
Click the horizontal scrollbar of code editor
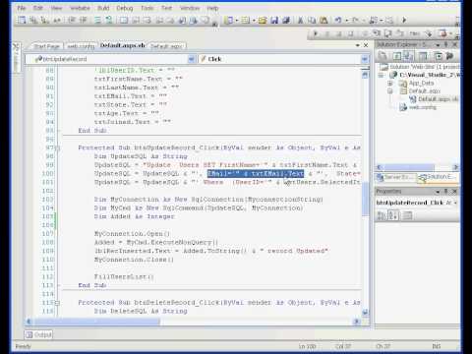[x=193, y=322]
